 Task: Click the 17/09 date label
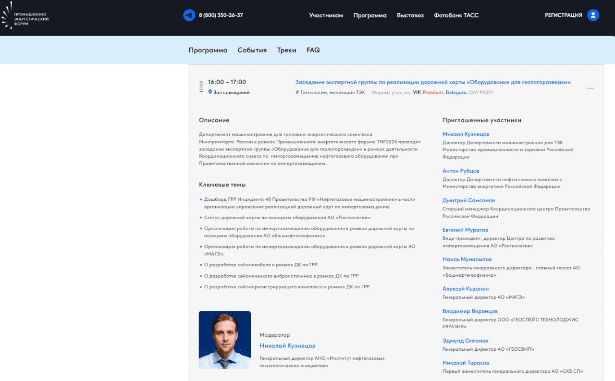202,86
